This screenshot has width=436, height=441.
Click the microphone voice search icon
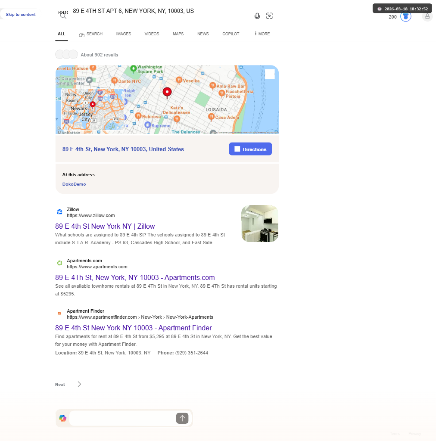(257, 16)
